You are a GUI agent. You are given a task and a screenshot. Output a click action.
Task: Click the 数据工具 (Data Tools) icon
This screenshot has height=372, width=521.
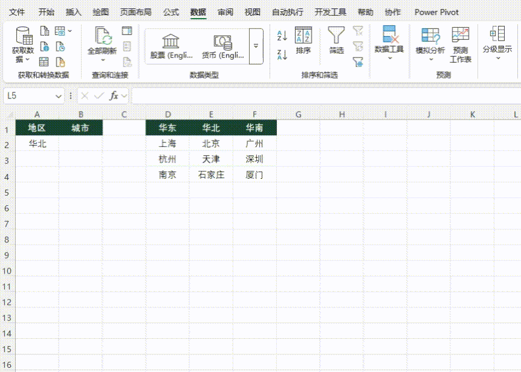pyautogui.click(x=390, y=34)
